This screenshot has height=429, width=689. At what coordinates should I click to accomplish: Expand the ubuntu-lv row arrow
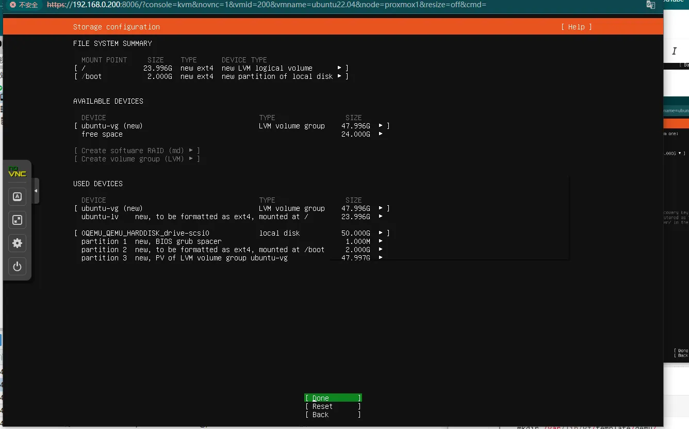tap(381, 217)
